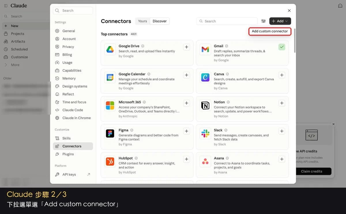Add the Canva connector
Screen dimensions: 346x214
coord(282,75)
